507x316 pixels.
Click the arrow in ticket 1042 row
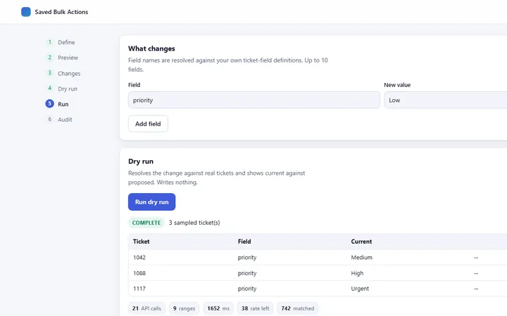(x=475, y=258)
